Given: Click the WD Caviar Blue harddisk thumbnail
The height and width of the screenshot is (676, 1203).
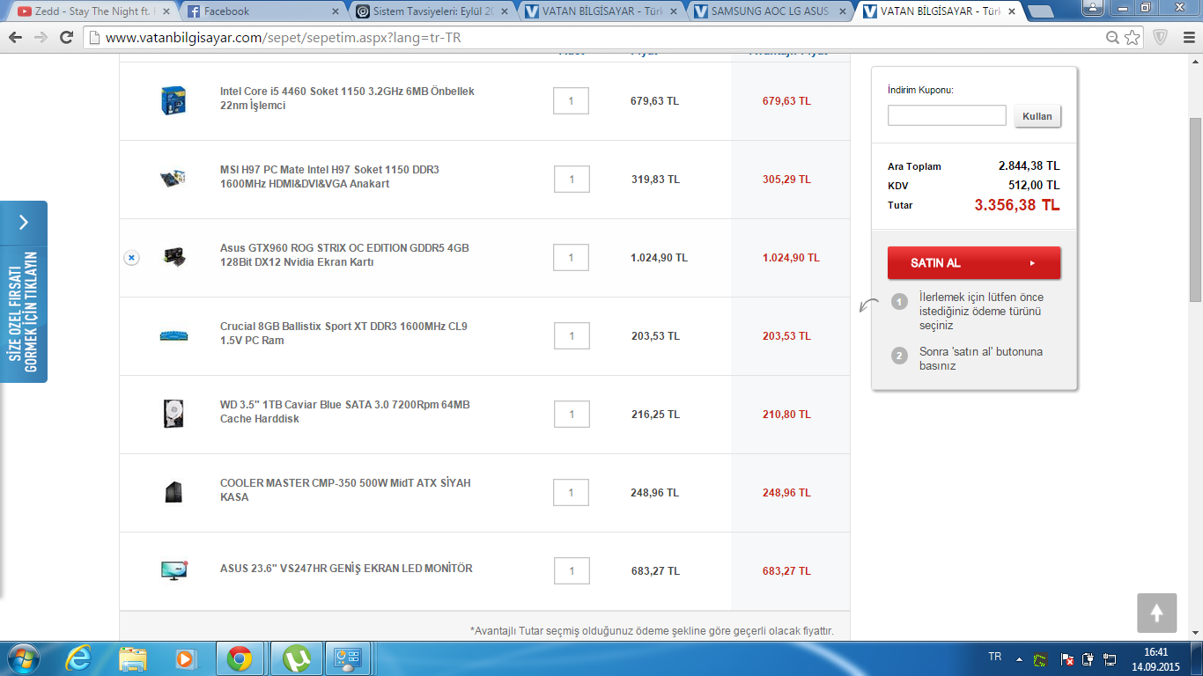Looking at the screenshot, I should [x=173, y=414].
